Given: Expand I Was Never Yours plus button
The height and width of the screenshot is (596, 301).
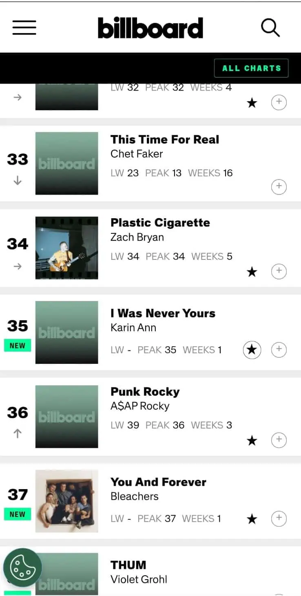Looking at the screenshot, I should click(279, 349).
